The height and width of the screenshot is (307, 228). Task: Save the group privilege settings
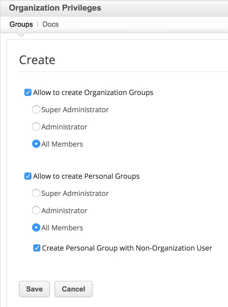click(x=34, y=289)
